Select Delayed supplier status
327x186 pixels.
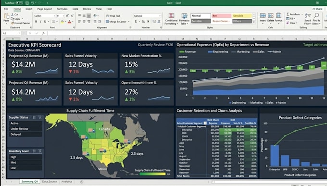point(25,134)
